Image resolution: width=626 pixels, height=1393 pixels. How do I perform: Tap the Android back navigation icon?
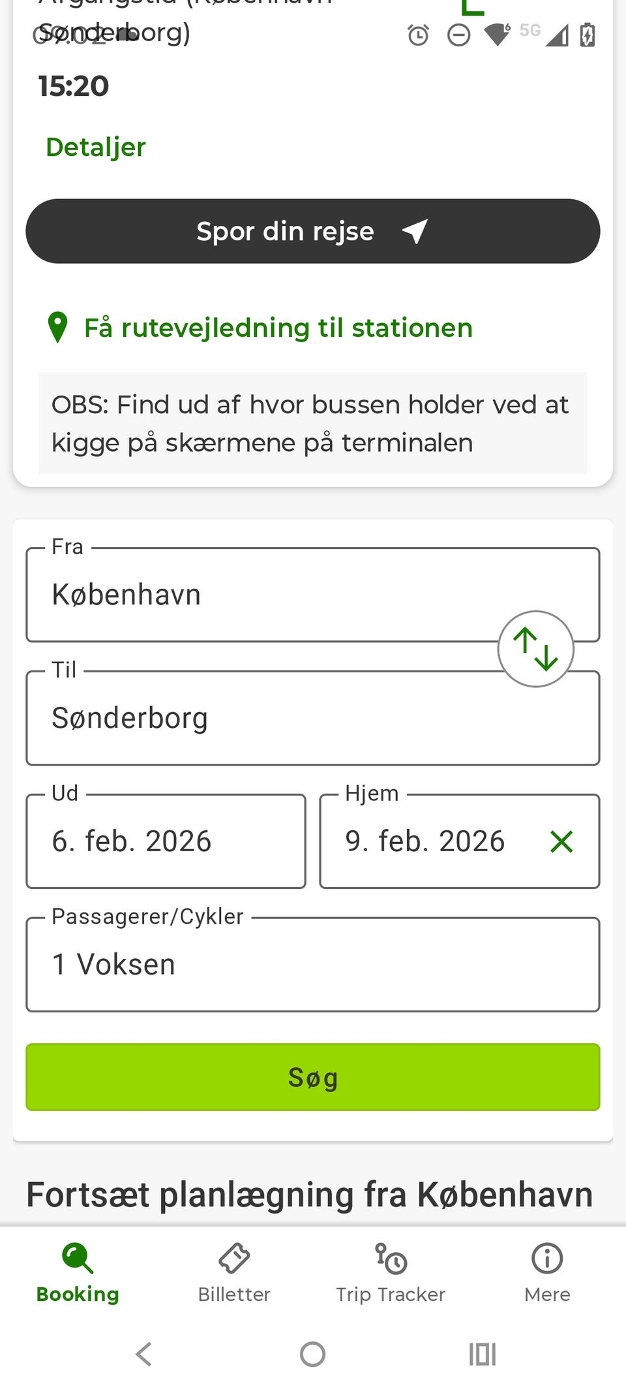coord(143,1354)
